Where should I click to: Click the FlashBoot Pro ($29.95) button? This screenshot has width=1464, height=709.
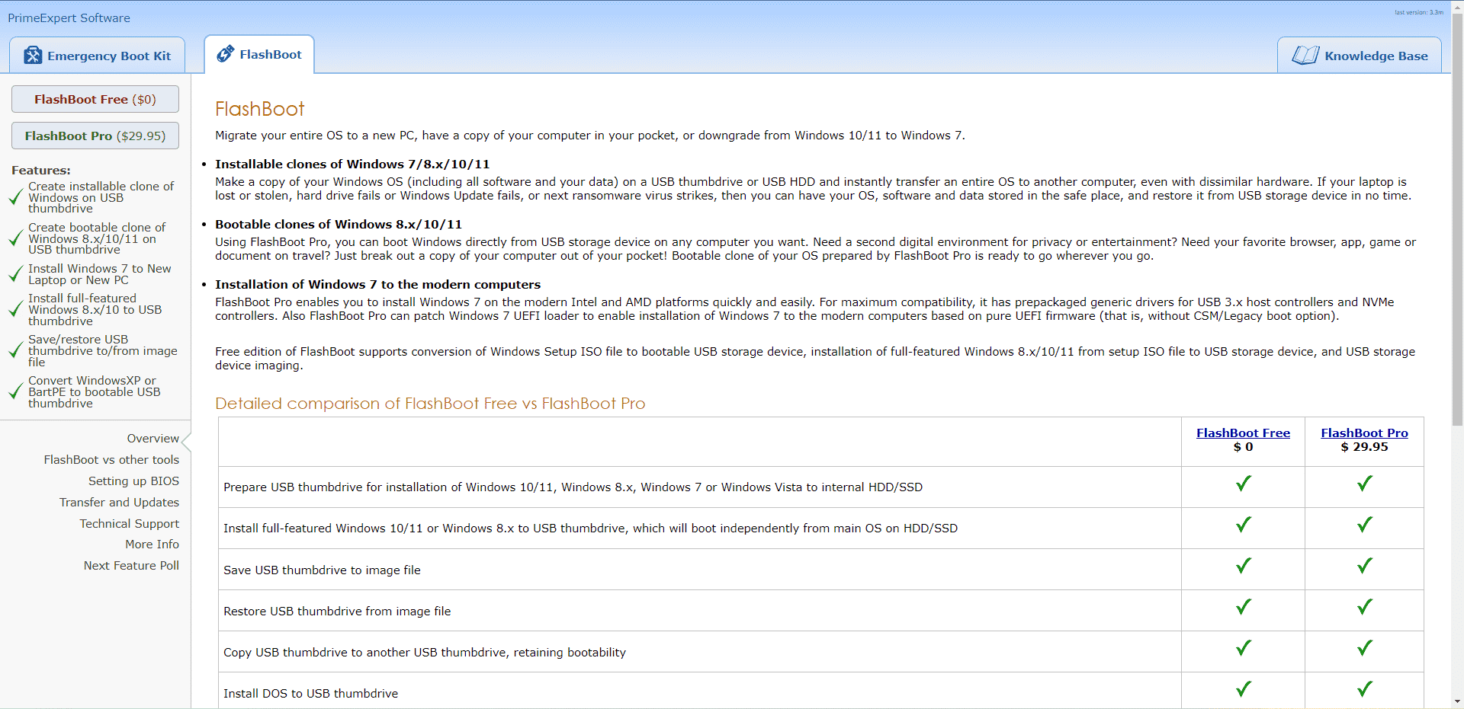[95, 136]
